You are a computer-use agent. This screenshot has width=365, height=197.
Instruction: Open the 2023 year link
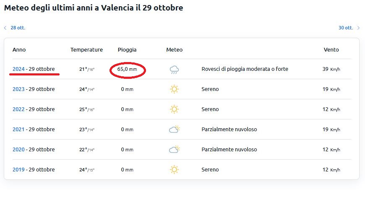pos(18,89)
